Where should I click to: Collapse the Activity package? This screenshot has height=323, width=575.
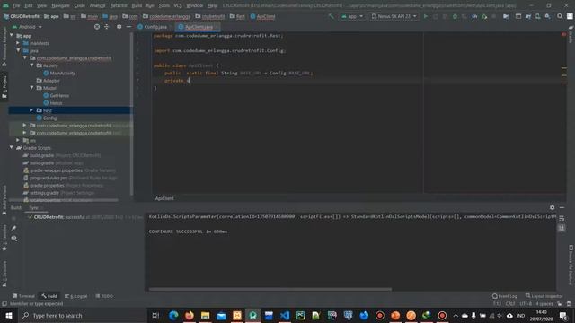coord(32,65)
